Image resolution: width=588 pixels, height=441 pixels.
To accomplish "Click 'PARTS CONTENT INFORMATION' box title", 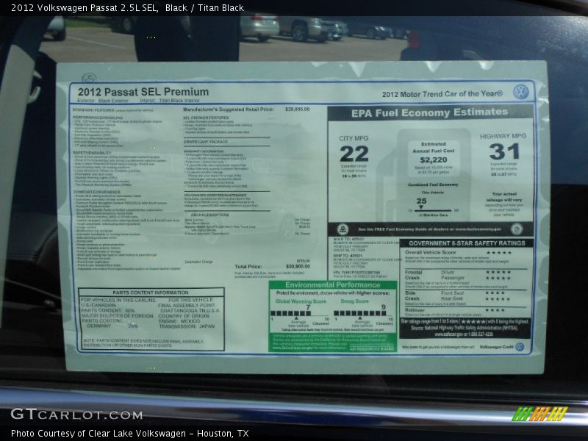I will (151, 293).
